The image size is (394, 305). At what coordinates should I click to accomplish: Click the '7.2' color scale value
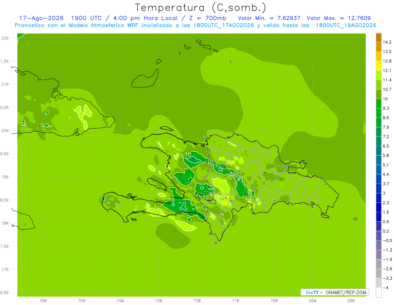386,137
